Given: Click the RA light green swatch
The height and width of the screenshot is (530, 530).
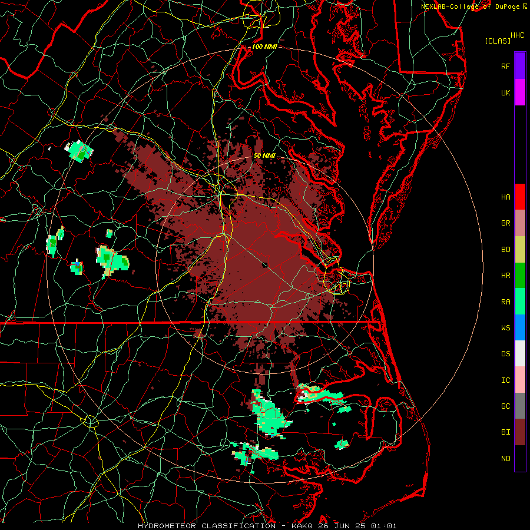Looking at the screenshot, I should tap(520, 302).
